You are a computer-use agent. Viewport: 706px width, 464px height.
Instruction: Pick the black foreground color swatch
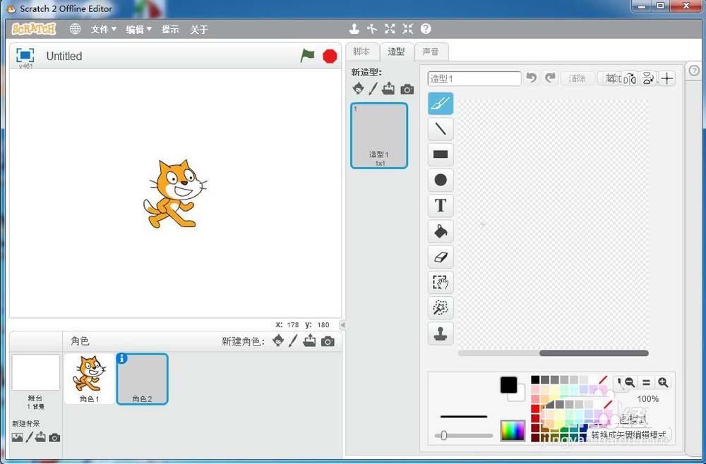pos(509,385)
